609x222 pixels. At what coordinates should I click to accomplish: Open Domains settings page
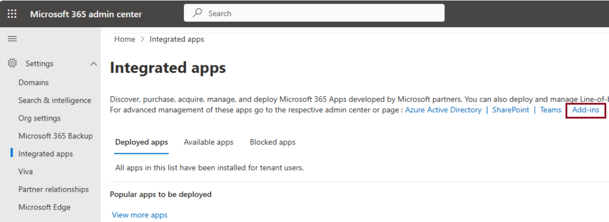(33, 83)
